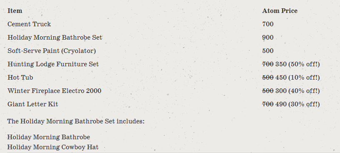Click the Atom Price column header
The image size is (340, 153).
(x=280, y=11)
